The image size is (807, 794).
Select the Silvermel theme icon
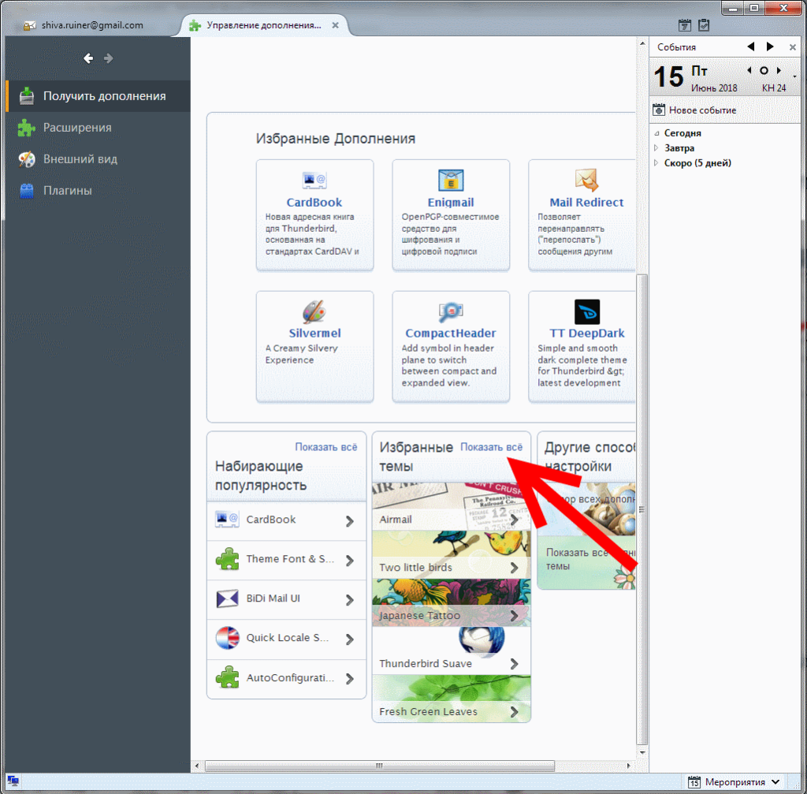pos(314,311)
